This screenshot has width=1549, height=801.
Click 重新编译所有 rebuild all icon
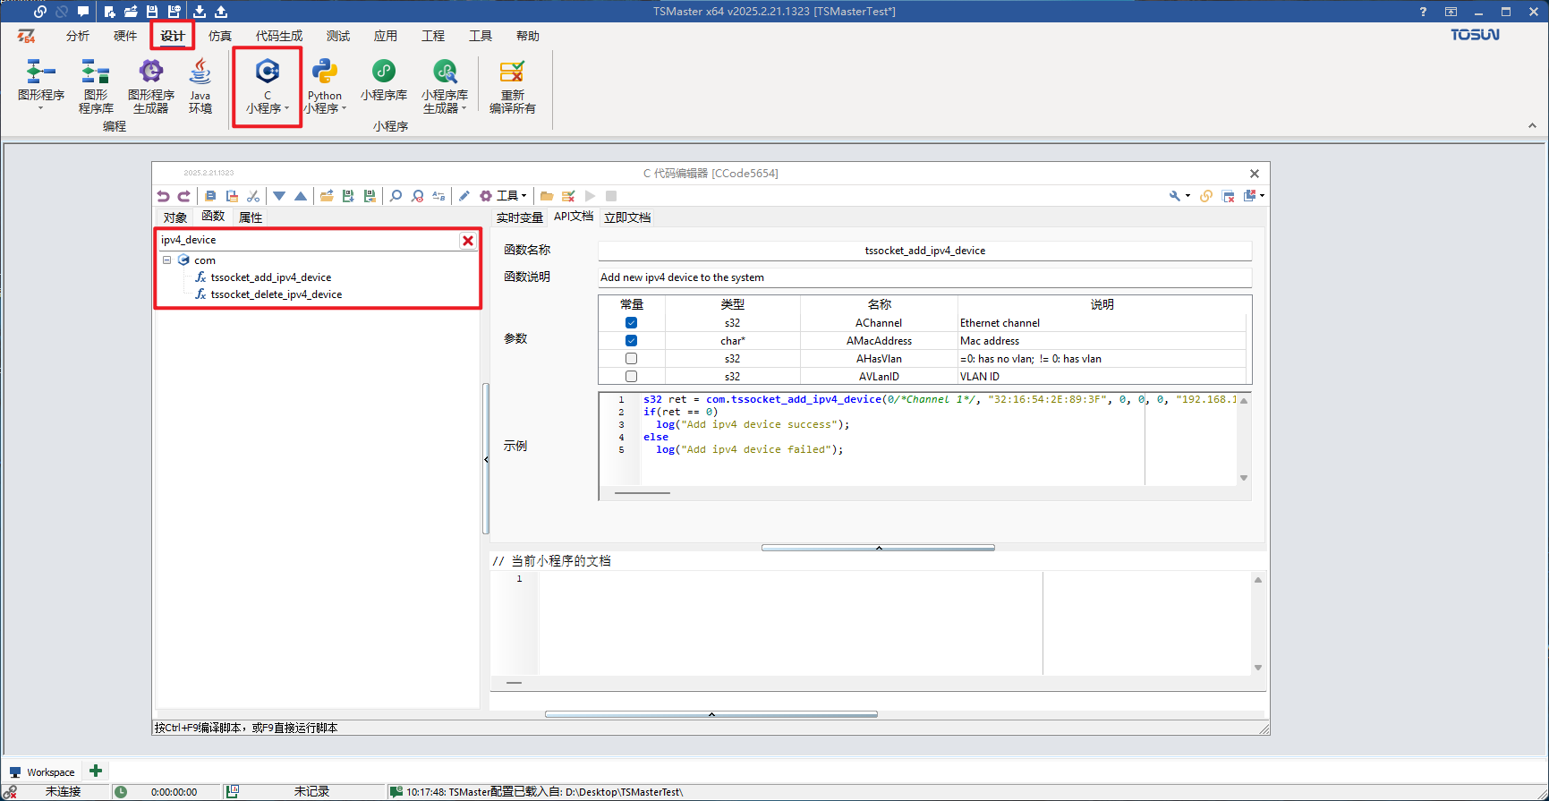click(512, 86)
